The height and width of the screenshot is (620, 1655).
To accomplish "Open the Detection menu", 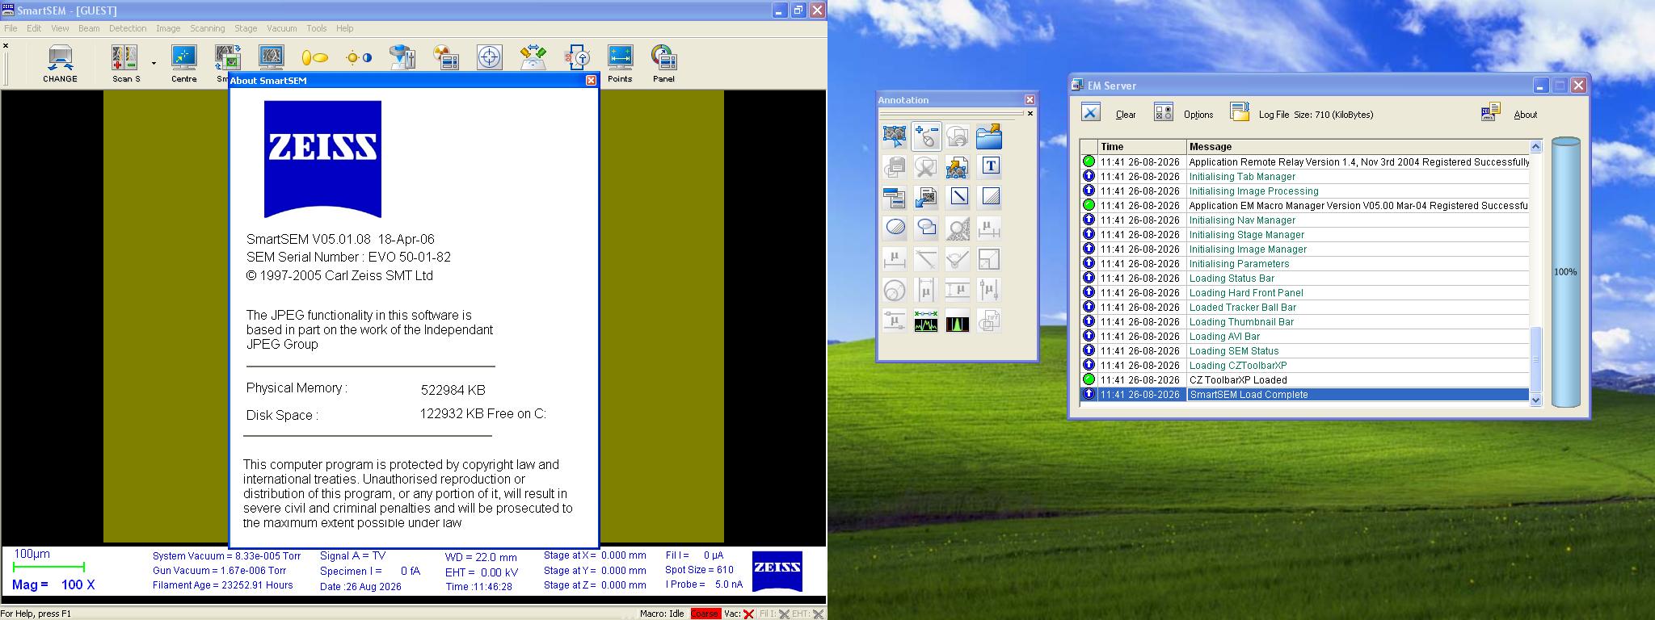I will pos(128,28).
